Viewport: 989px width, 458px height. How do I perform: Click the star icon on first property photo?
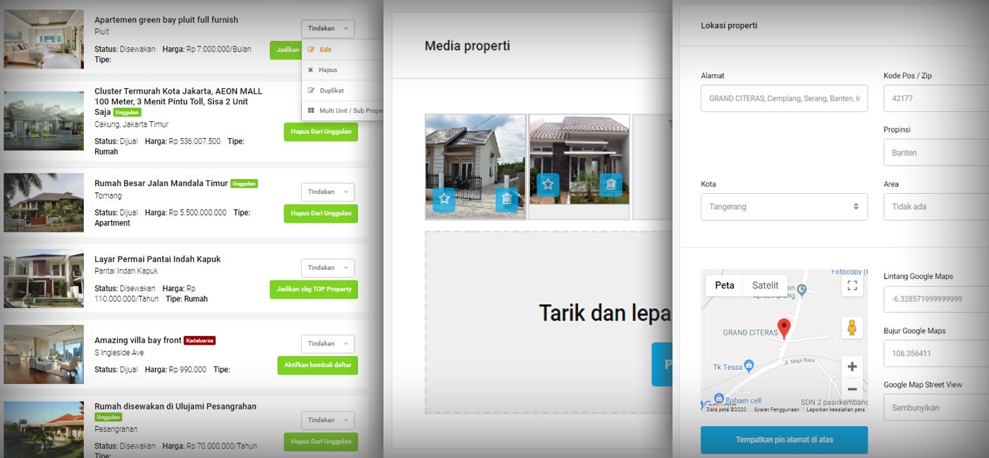click(444, 201)
